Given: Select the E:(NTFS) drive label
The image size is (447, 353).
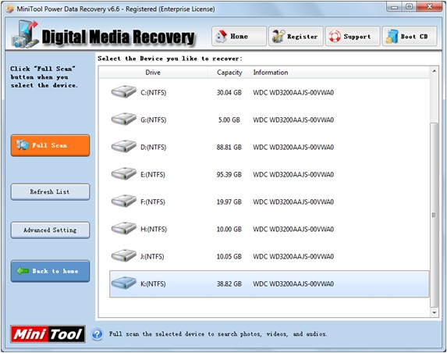Looking at the screenshot, I should [153, 175].
